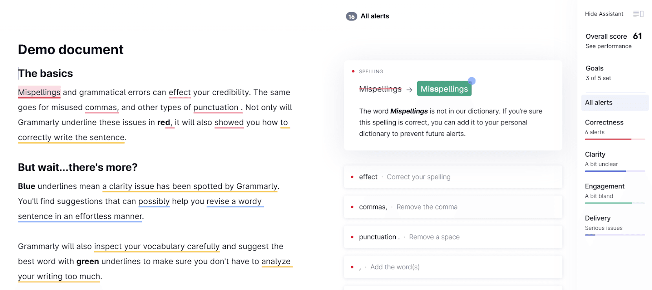Image resolution: width=652 pixels, height=290 pixels.
Task: Click the Correctness red progress bar
Action: [608, 139]
